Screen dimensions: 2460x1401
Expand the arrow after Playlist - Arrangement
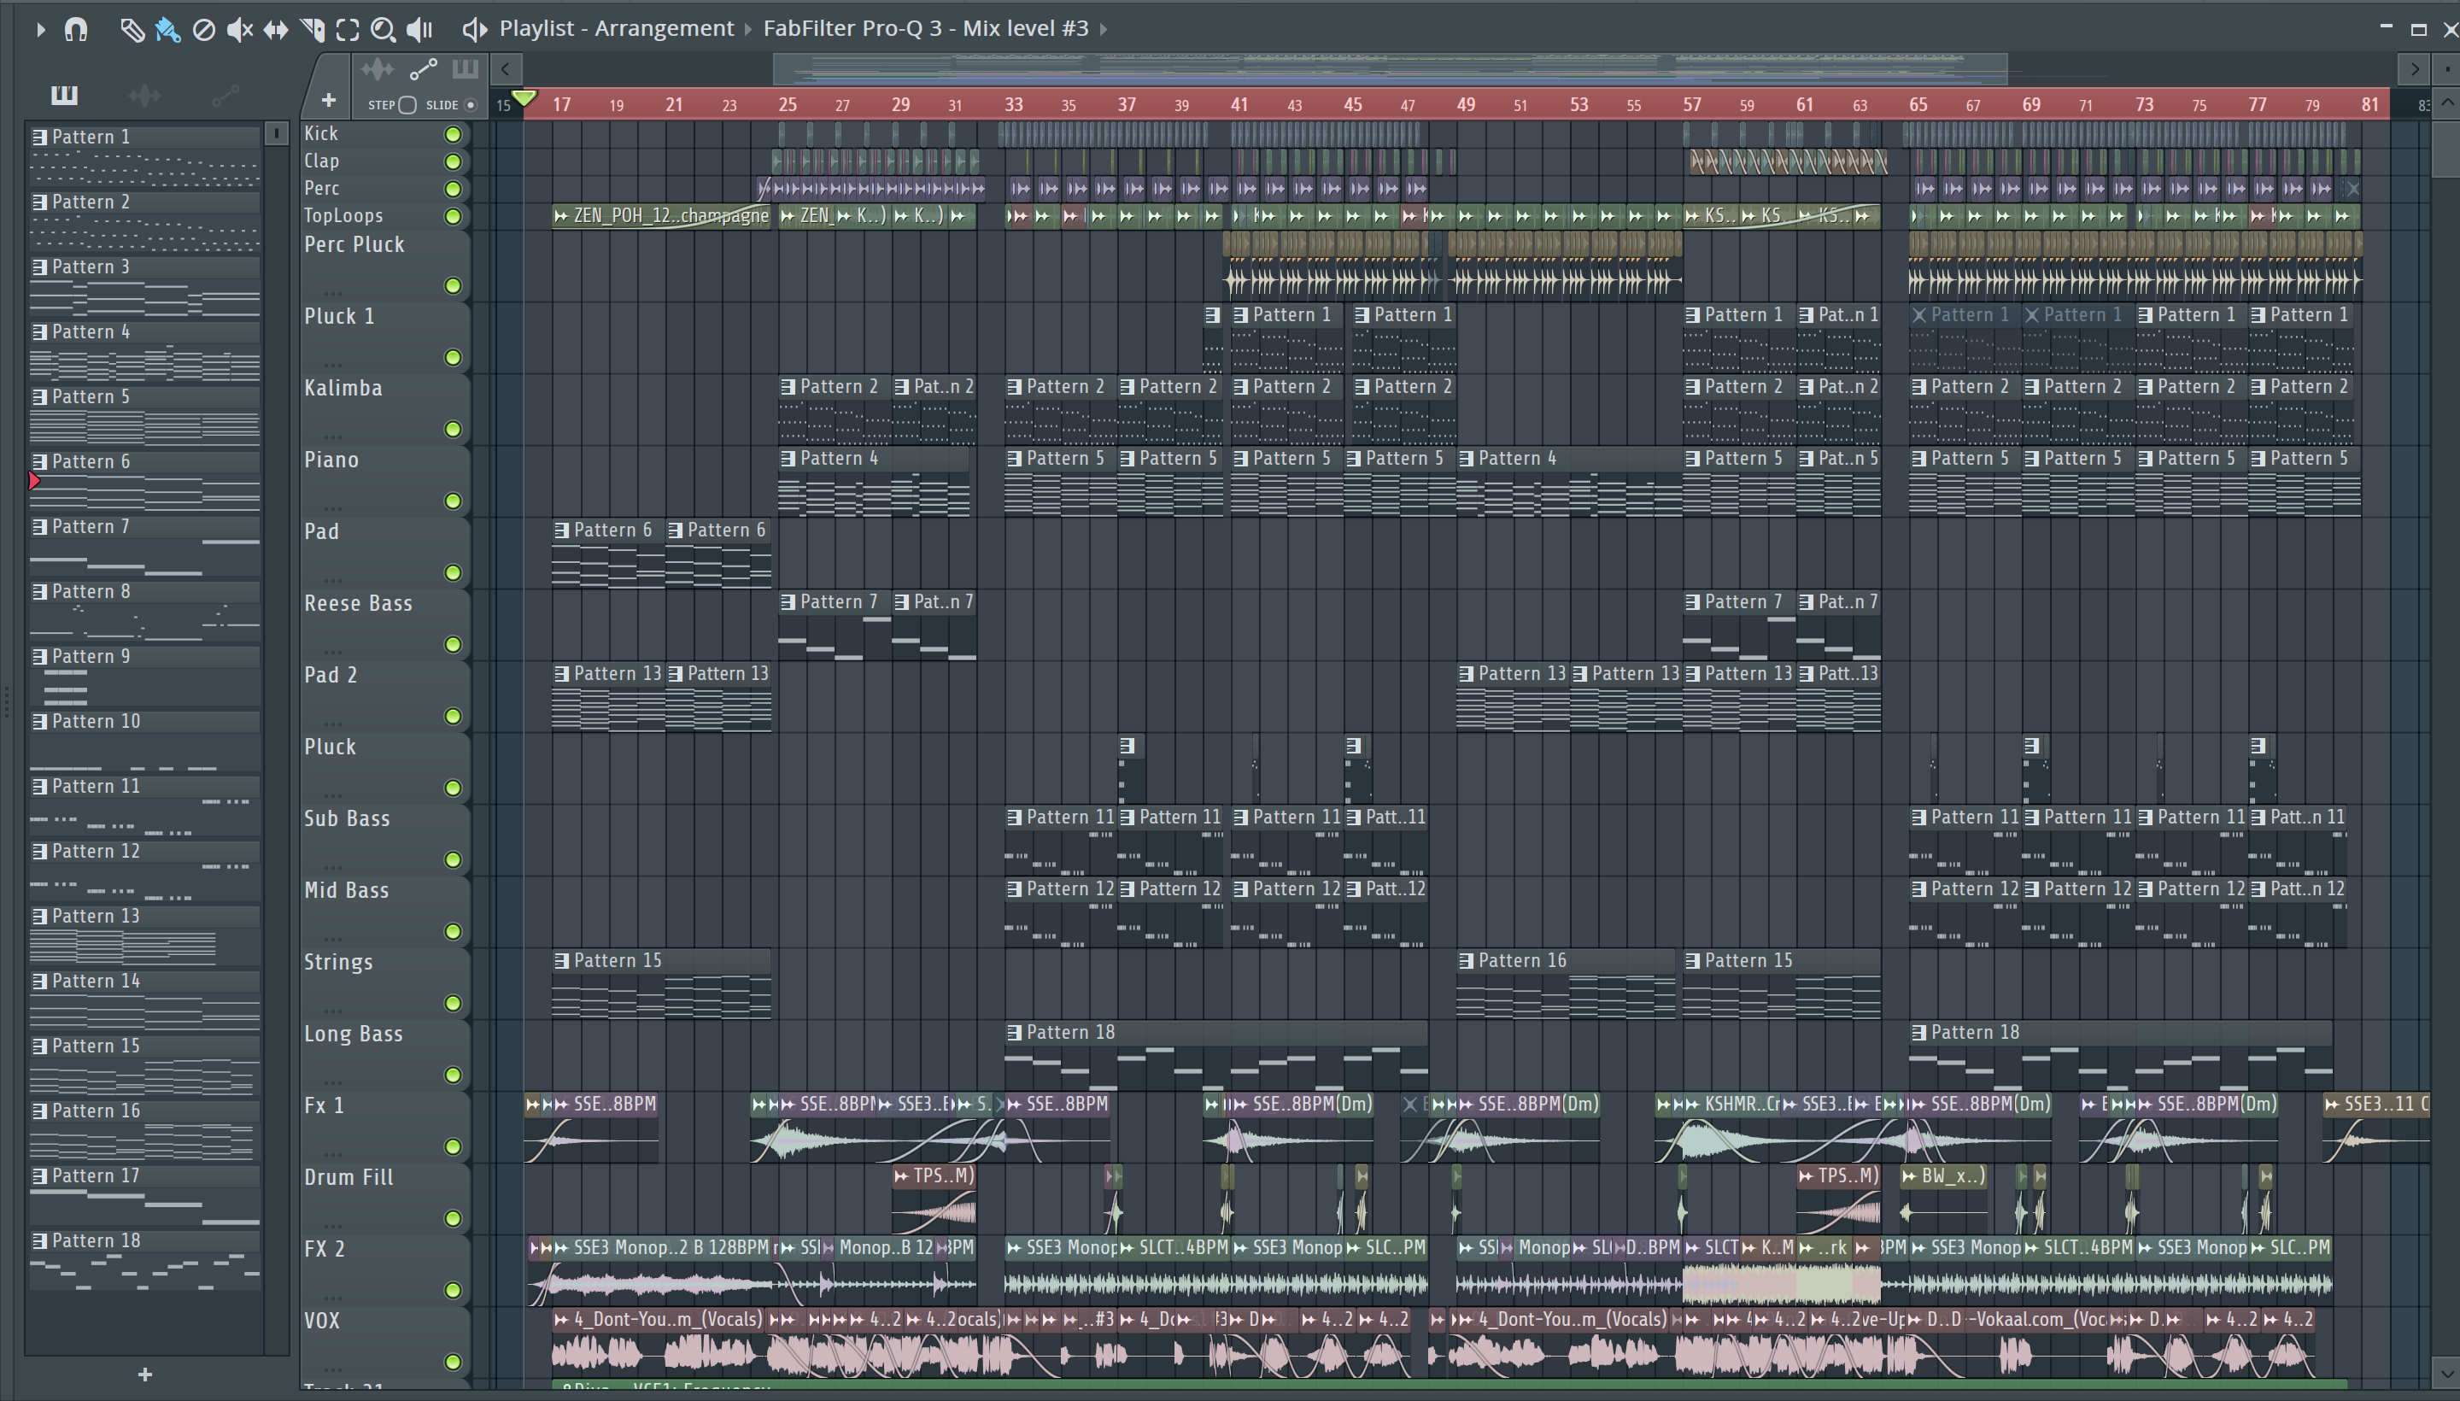click(747, 30)
